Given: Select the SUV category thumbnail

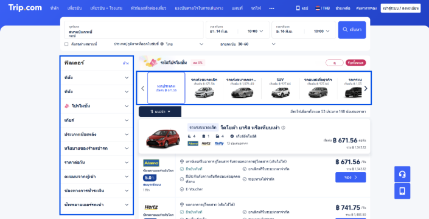Looking at the screenshot, I should pos(280,92).
